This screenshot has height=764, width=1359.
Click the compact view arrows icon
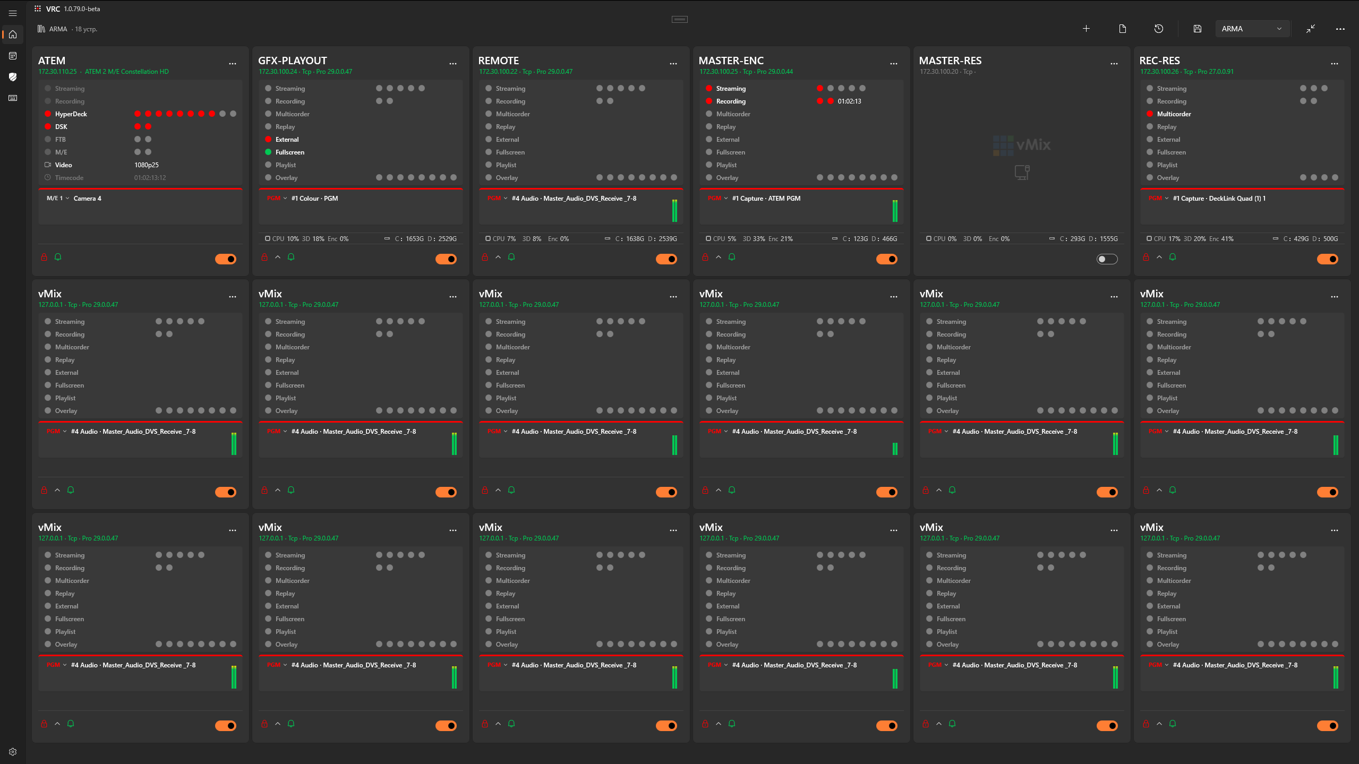click(1311, 29)
